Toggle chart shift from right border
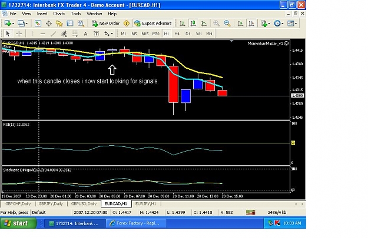This screenshot has height=238, width=368. pos(251,23)
